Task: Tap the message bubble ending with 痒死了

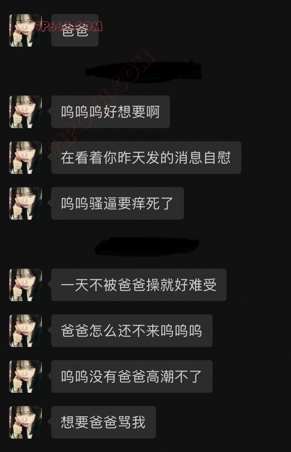Action: click(117, 203)
